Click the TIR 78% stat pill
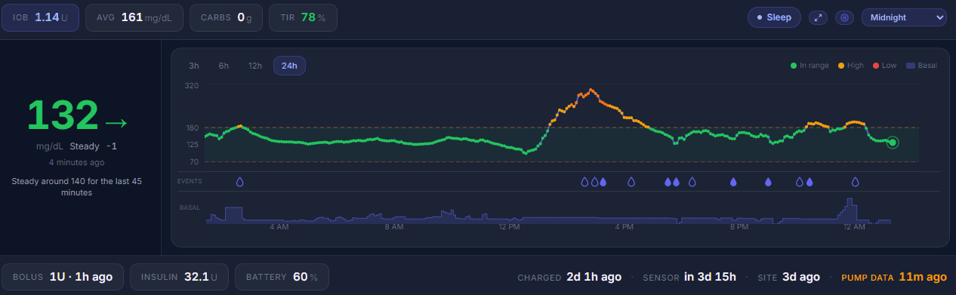 [303, 17]
